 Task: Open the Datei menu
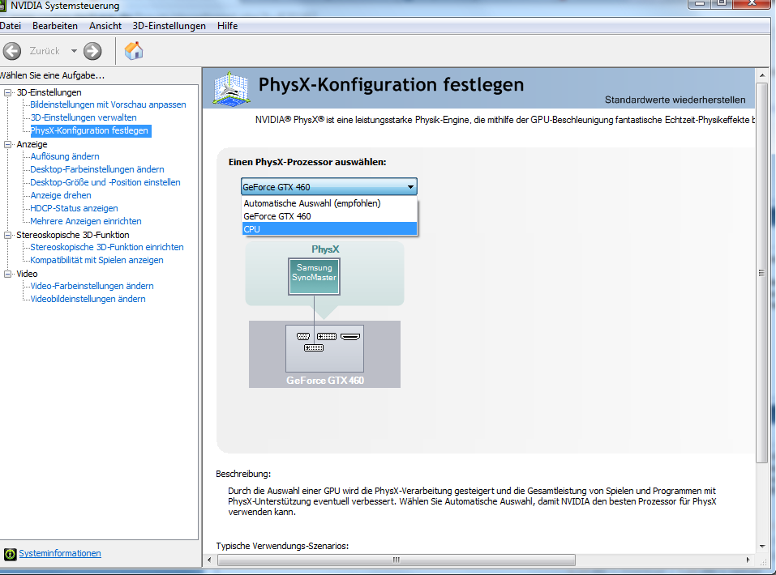click(11, 26)
